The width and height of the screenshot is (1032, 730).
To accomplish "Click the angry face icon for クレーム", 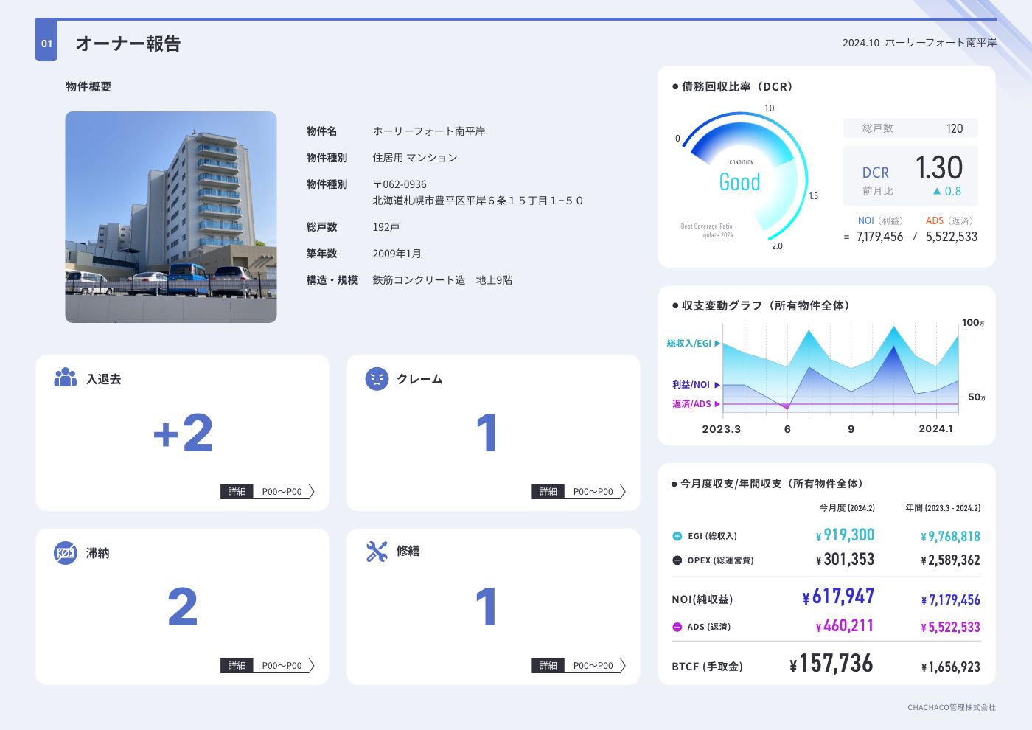I will [x=377, y=378].
